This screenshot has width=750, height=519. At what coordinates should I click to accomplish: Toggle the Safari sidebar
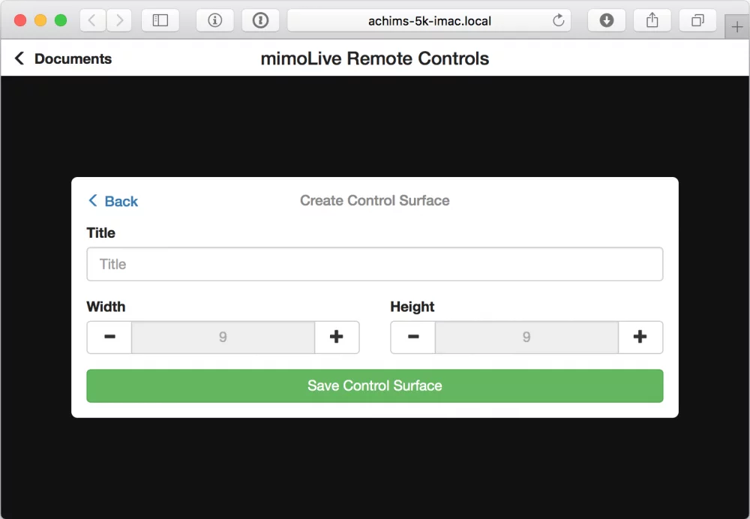160,20
